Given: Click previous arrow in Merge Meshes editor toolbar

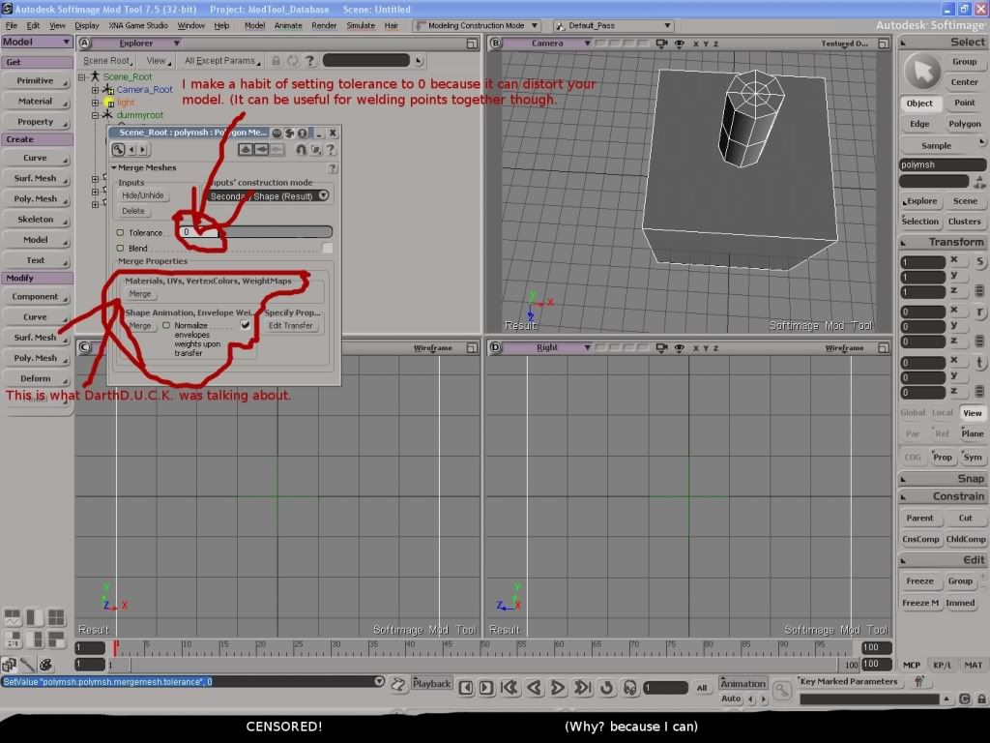Looking at the screenshot, I should click(131, 150).
